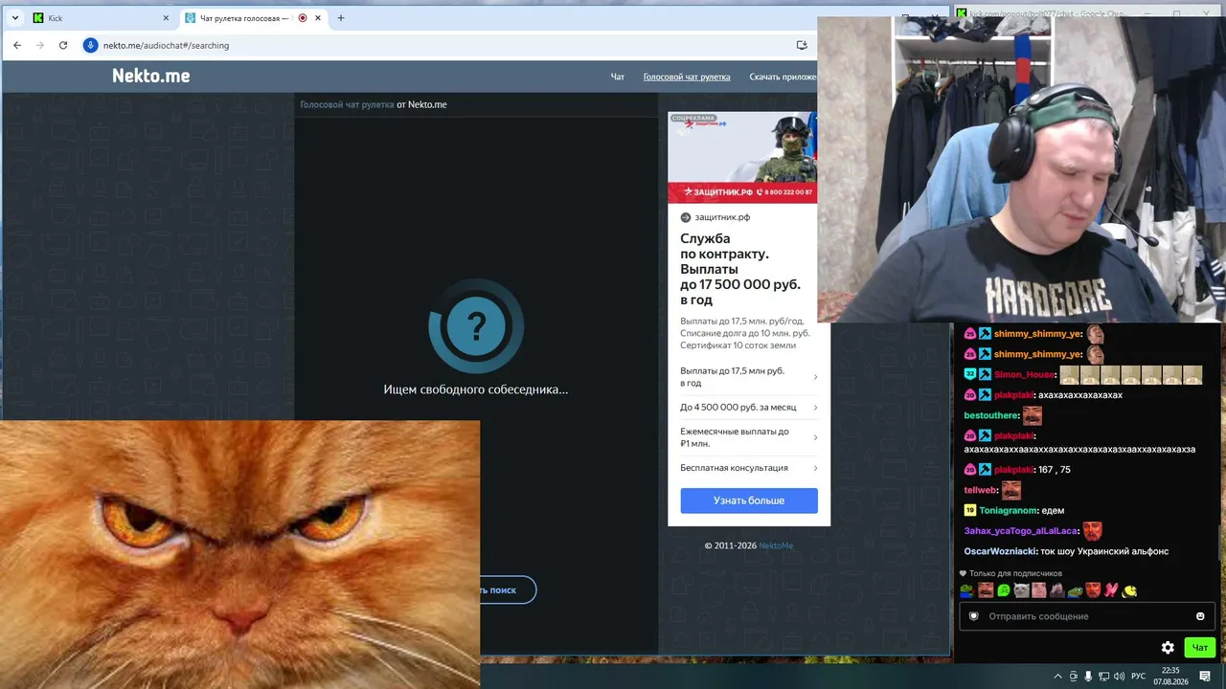Close the Nekto.me voice chat tab
Image resolution: width=1226 pixels, height=689 pixels.
click(x=320, y=18)
